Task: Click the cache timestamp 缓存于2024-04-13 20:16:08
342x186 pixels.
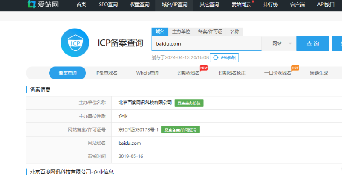Action: 180,57
